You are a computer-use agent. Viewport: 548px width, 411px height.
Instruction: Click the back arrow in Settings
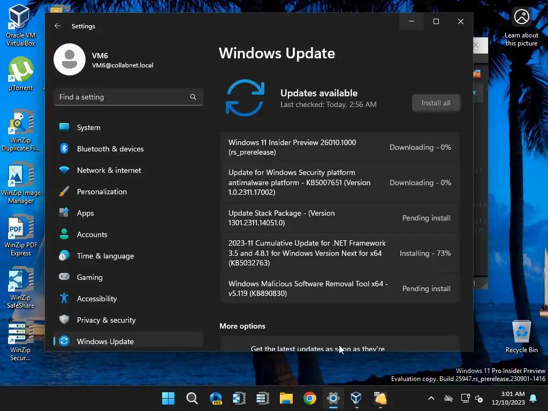coord(58,26)
